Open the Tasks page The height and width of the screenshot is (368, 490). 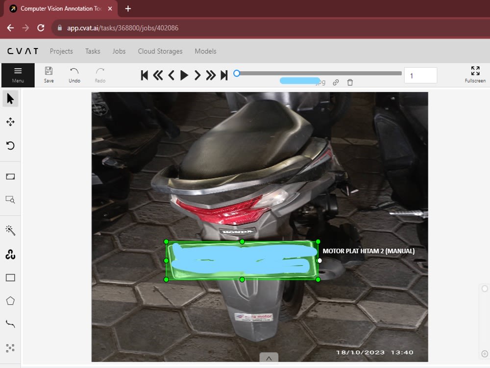tap(93, 51)
